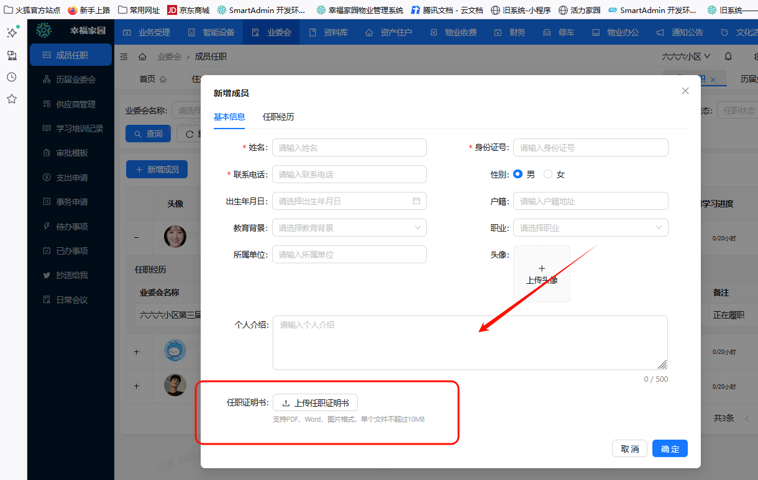The width and height of the screenshot is (758, 480).
Task: Click the star favorites icon on far left
Action: [x=11, y=97]
